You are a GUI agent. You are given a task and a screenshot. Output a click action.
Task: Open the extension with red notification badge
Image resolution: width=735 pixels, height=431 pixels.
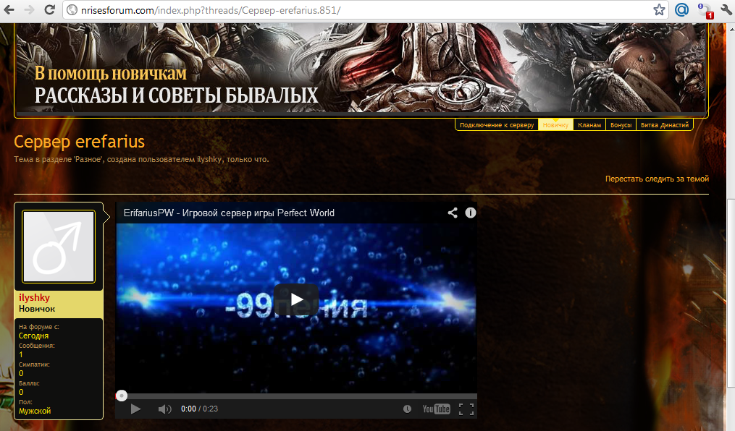tap(705, 10)
